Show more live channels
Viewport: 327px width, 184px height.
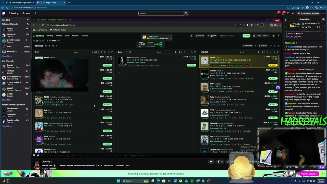(x=7, y=100)
